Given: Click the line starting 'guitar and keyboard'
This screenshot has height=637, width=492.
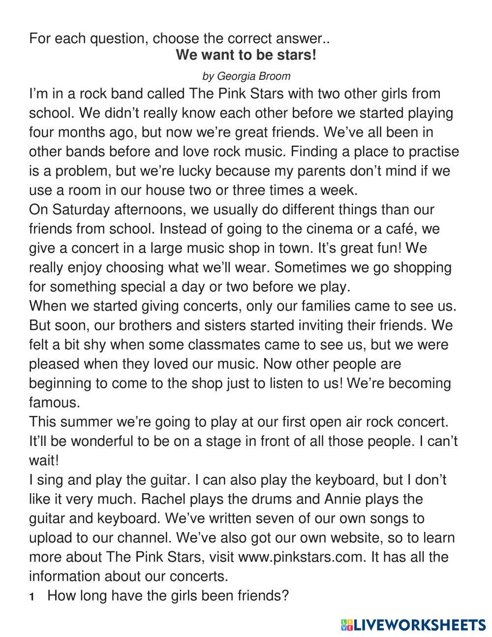Looking at the screenshot, I should tap(226, 518).
